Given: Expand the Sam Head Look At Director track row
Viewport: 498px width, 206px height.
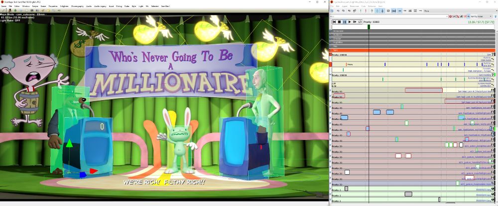Looking at the screenshot, I should 330,90.
